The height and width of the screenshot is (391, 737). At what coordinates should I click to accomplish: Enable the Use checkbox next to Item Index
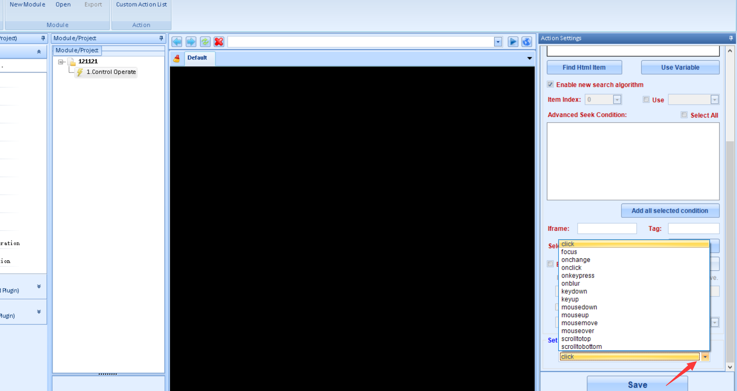646,100
